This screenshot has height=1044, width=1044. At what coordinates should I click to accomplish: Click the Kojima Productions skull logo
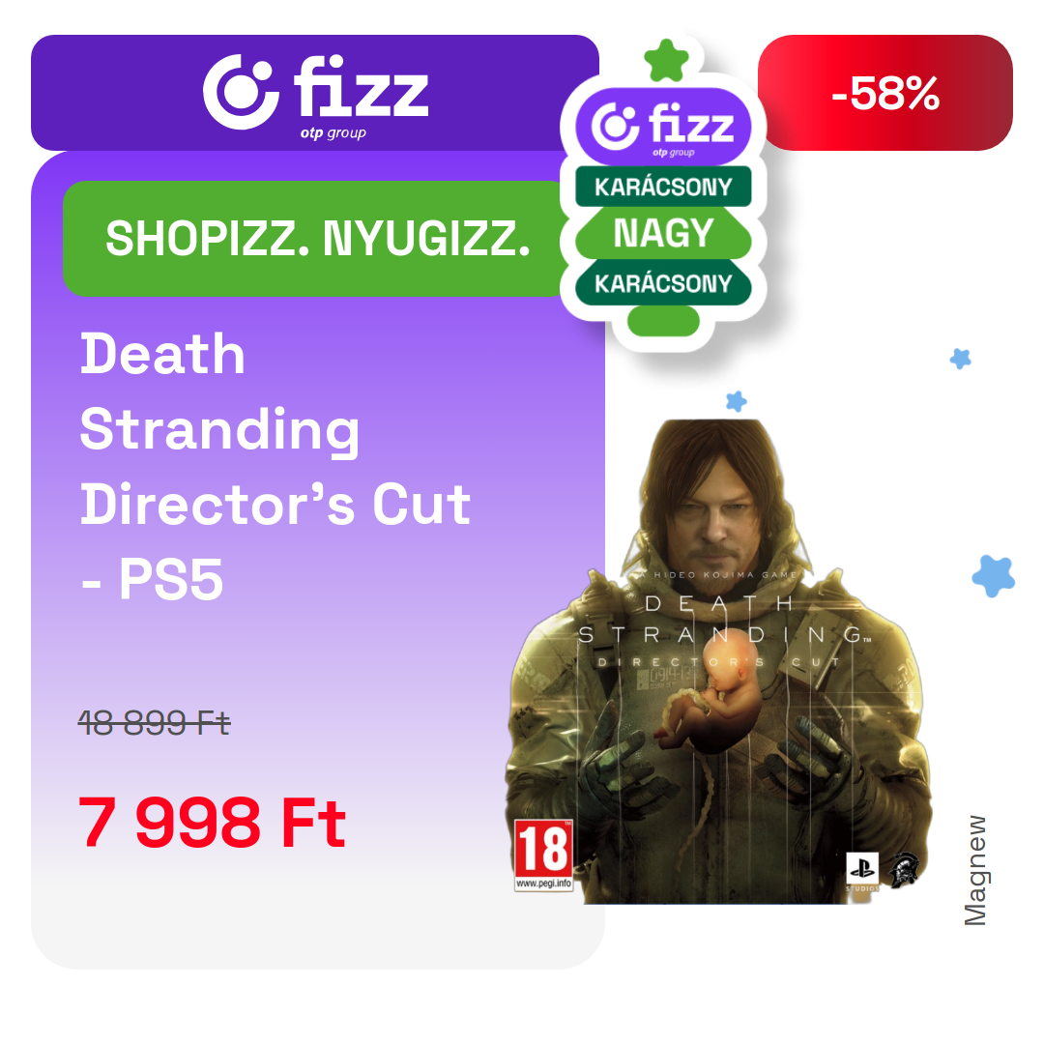[904, 869]
